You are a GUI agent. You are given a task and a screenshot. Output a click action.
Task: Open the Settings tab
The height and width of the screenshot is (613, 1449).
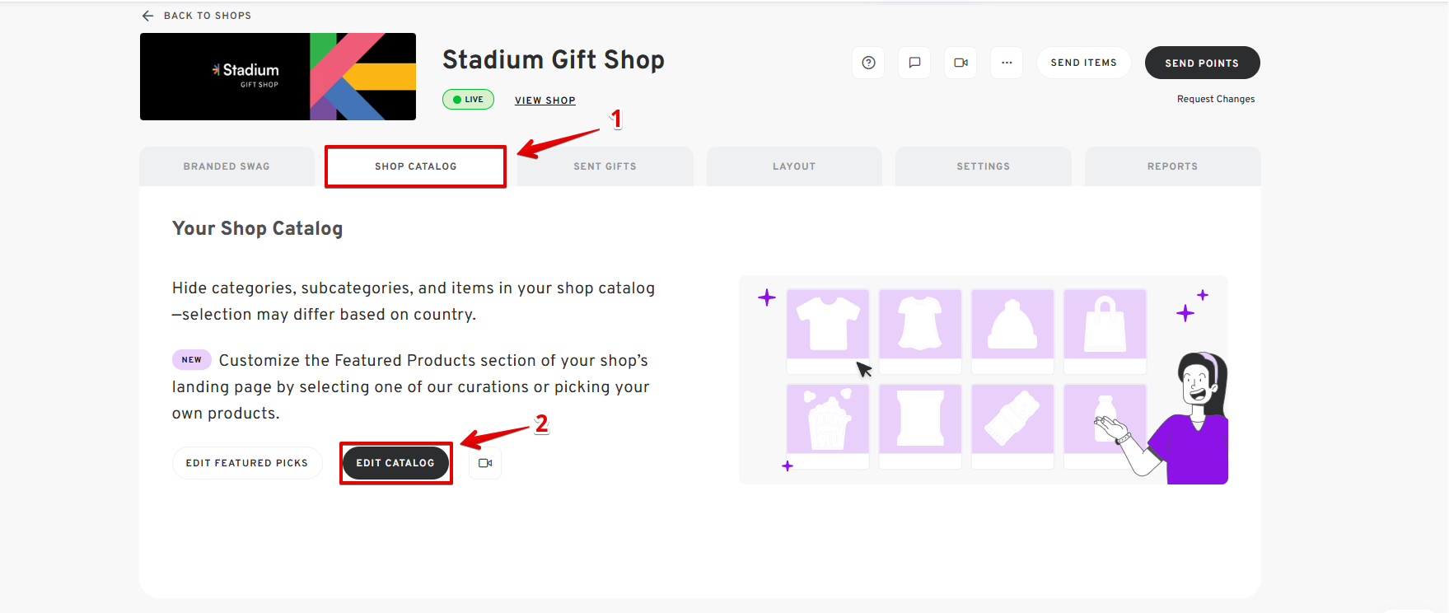pyautogui.click(x=983, y=166)
